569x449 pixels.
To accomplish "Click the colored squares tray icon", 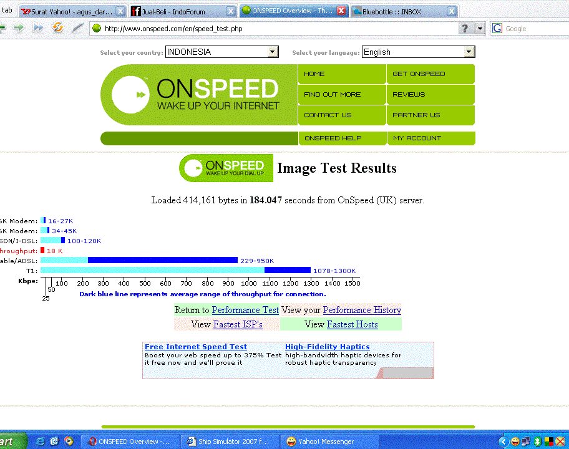I will [x=549, y=442].
